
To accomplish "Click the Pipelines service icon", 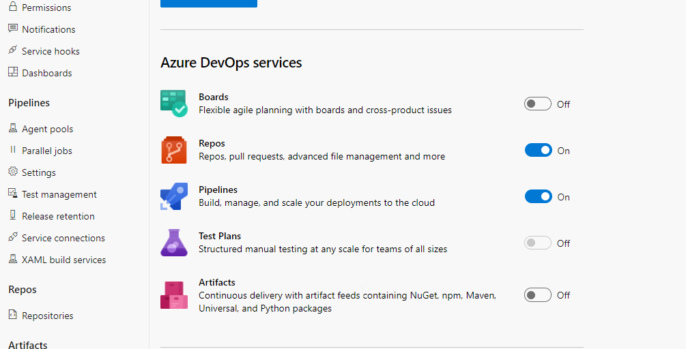I will (x=173, y=196).
